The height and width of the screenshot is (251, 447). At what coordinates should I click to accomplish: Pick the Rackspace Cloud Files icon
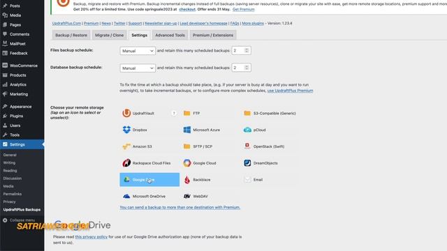(x=126, y=163)
